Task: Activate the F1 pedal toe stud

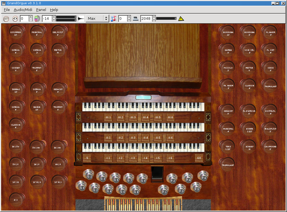Action: 163,190
